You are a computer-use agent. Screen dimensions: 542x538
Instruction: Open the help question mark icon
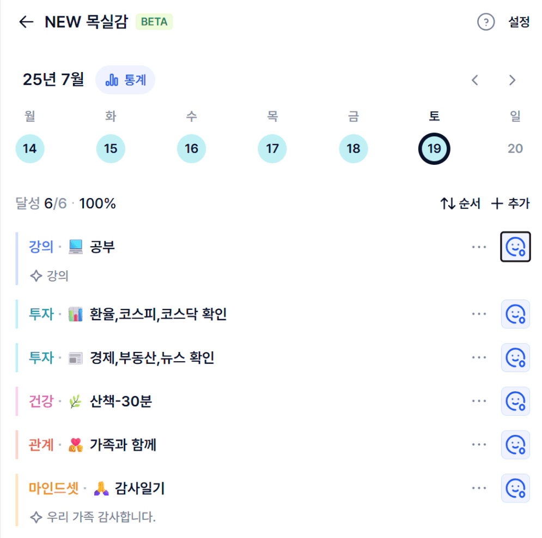pos(486,22)
